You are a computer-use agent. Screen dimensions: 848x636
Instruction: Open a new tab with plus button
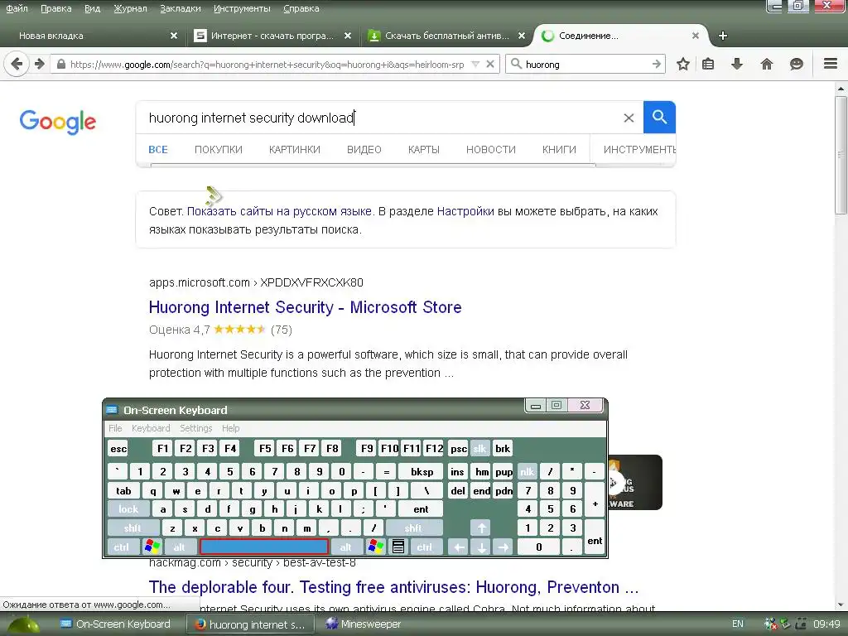coord(722,36)
